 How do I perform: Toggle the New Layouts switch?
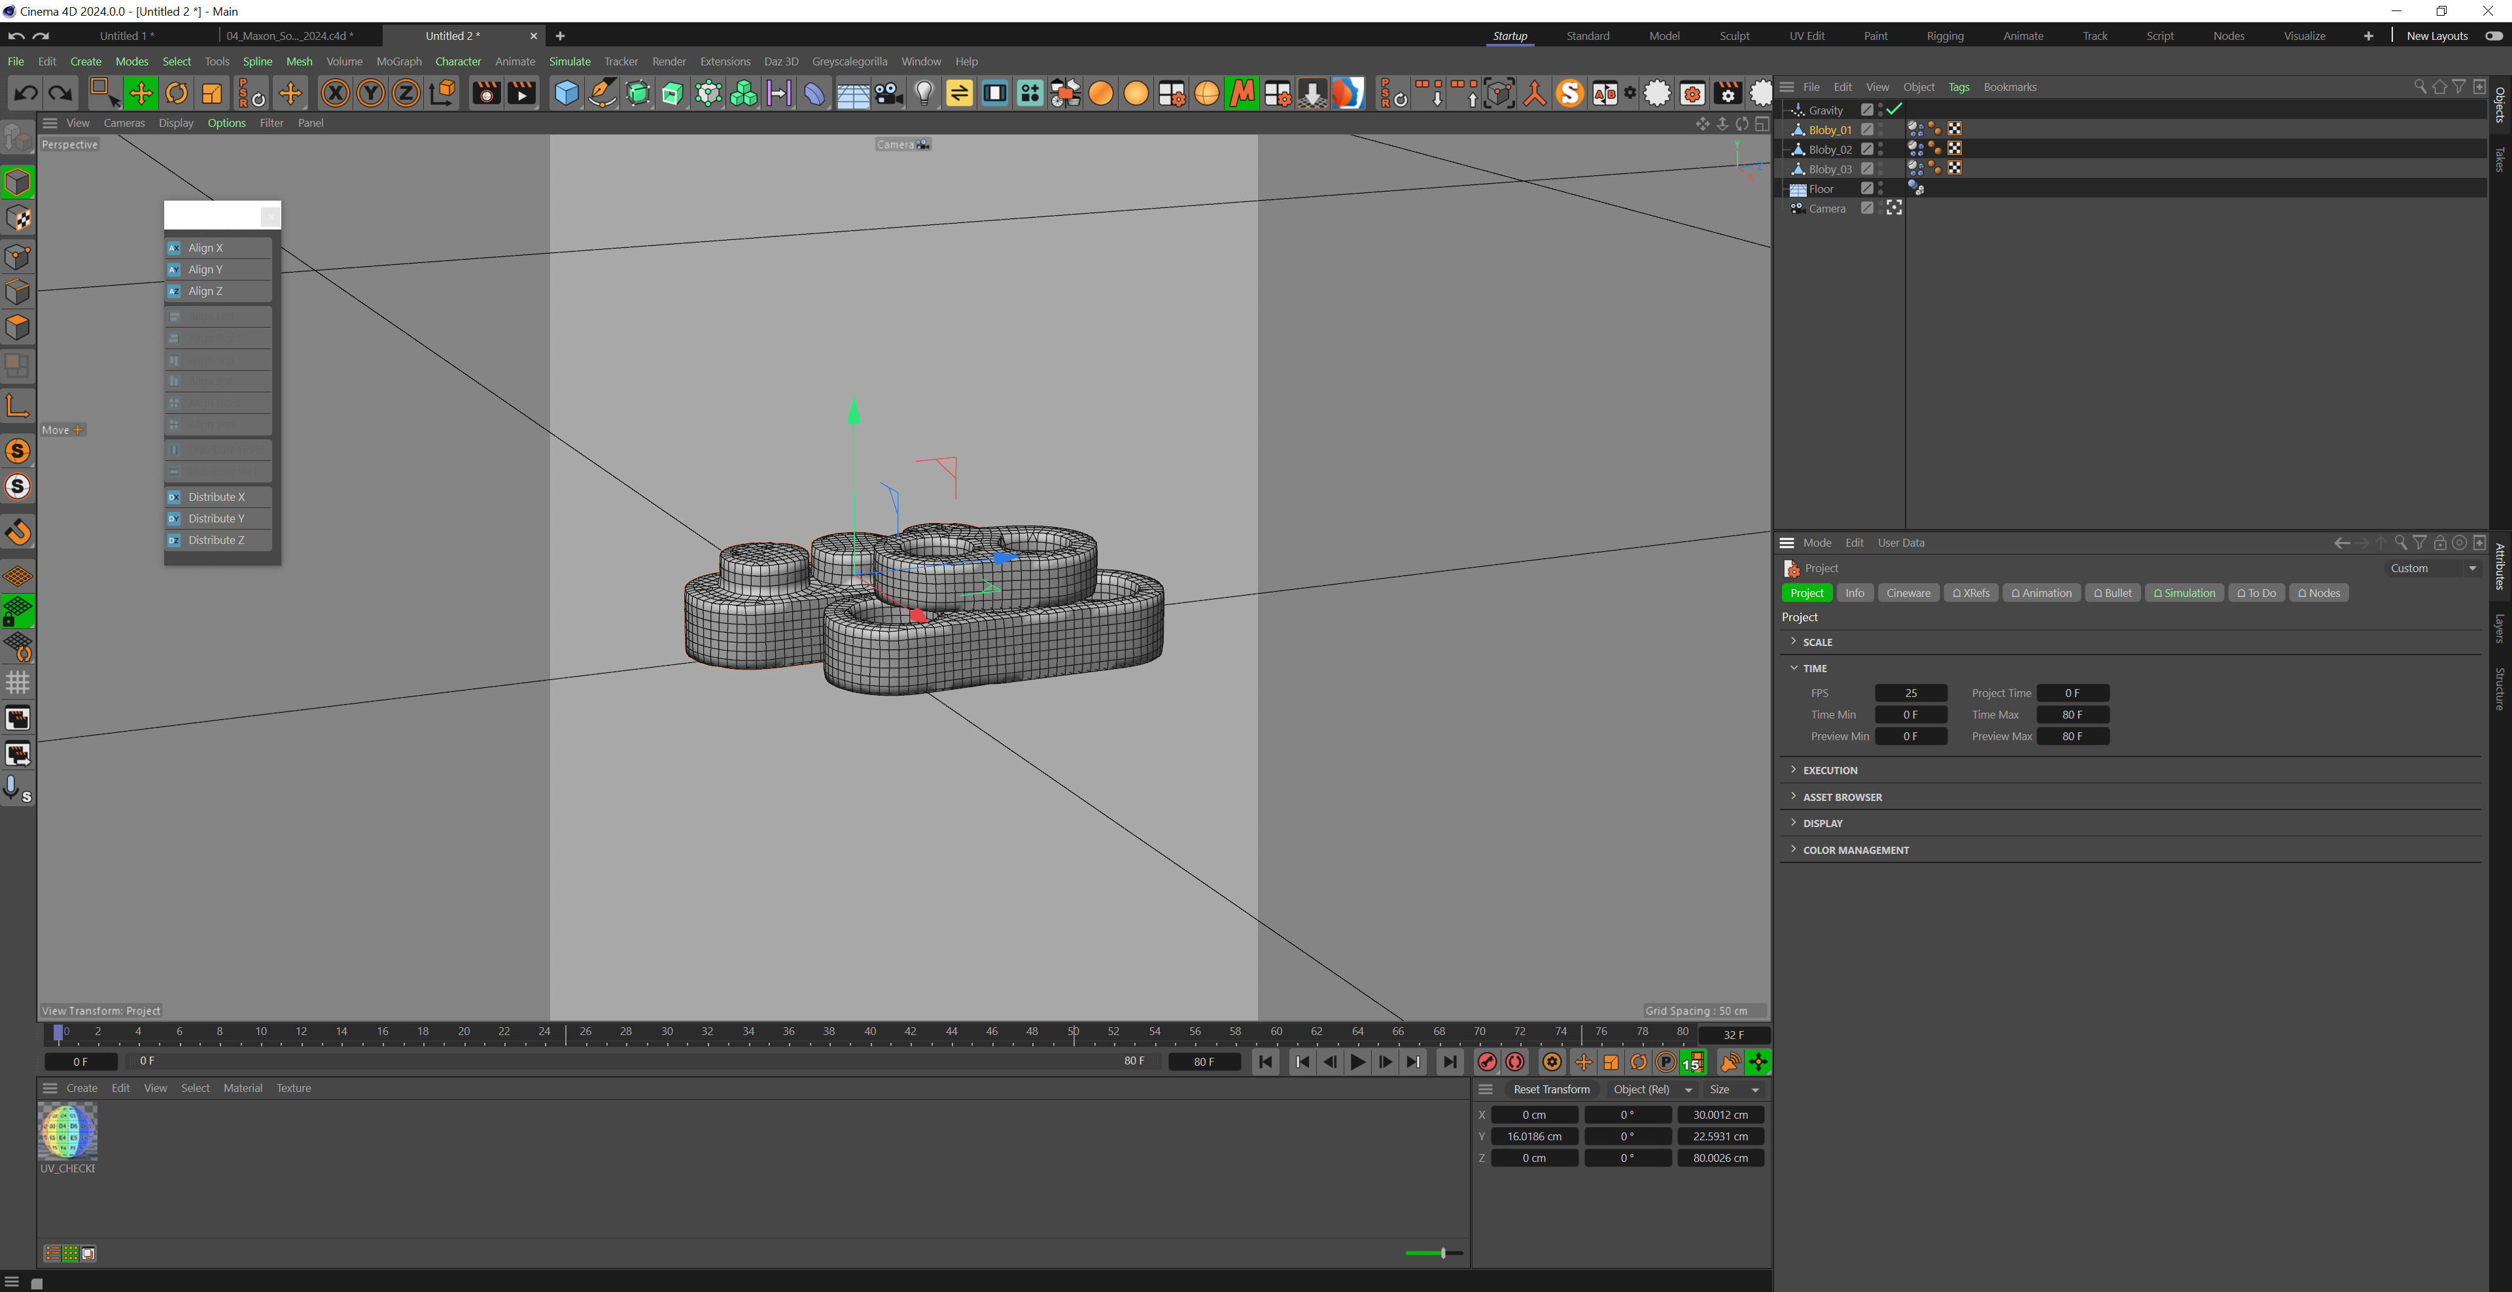coord(2494,36)
